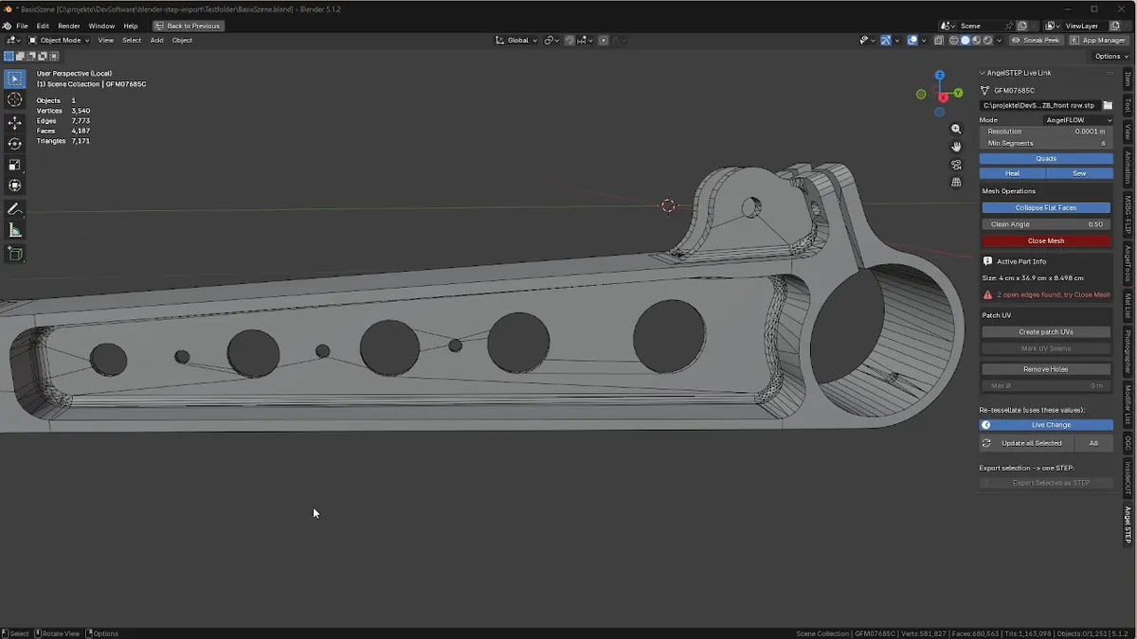Open the Render menu
This screenshot has width=1137, height=639.
(x=69, y=26)
